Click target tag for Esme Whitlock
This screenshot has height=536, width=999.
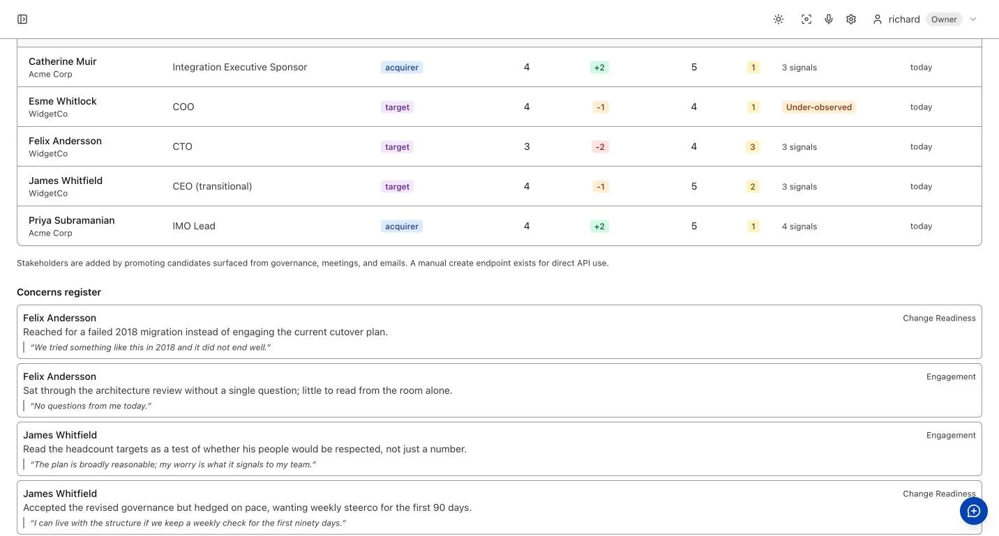[397, 107]
